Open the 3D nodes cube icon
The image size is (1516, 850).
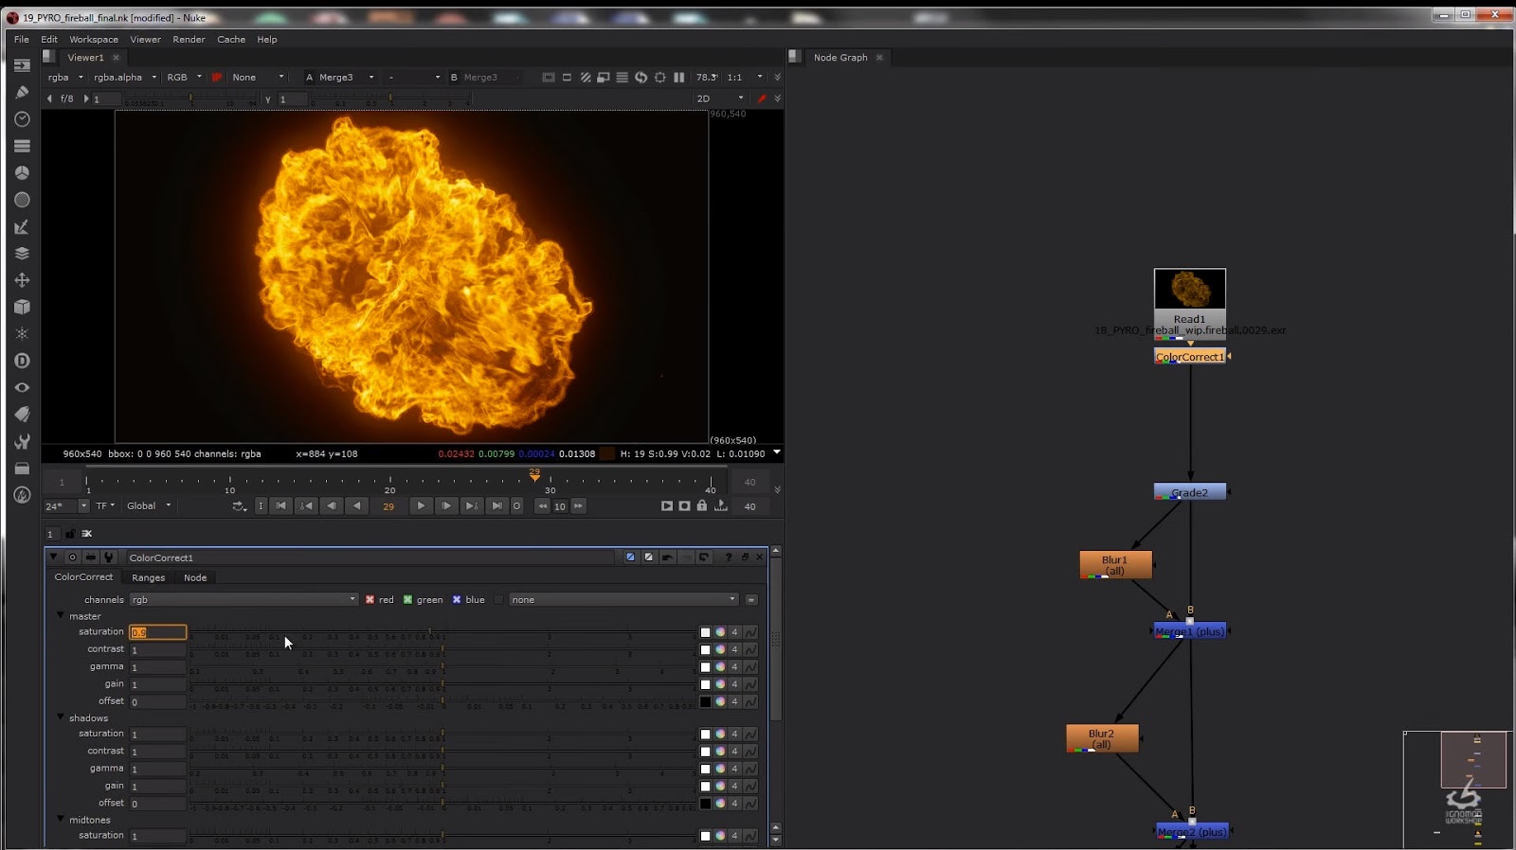[22, 308]
